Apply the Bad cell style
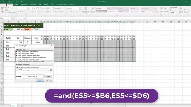 pos(112,8)
